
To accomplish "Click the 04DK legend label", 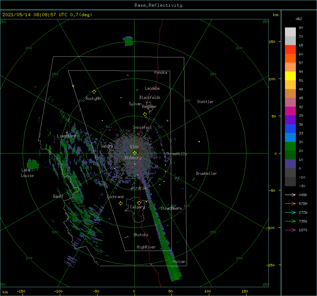I will tap(303, 195).
